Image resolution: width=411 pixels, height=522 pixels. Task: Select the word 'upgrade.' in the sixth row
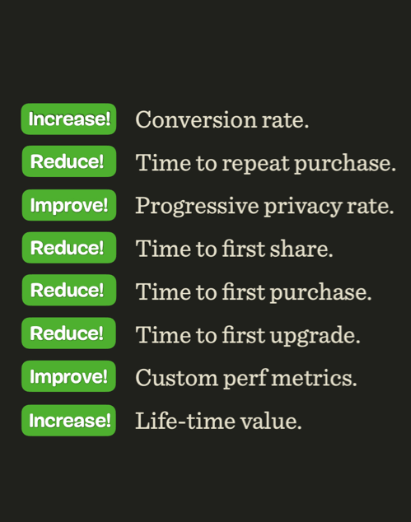click(315, 336)
